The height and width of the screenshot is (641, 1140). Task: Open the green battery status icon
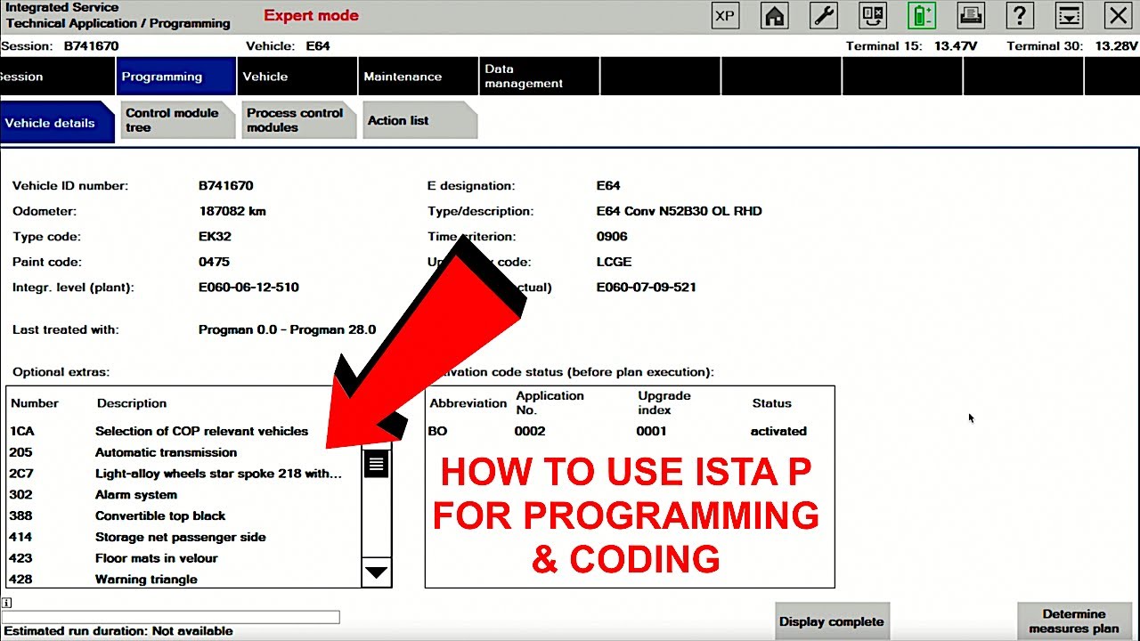coord(922,15)
